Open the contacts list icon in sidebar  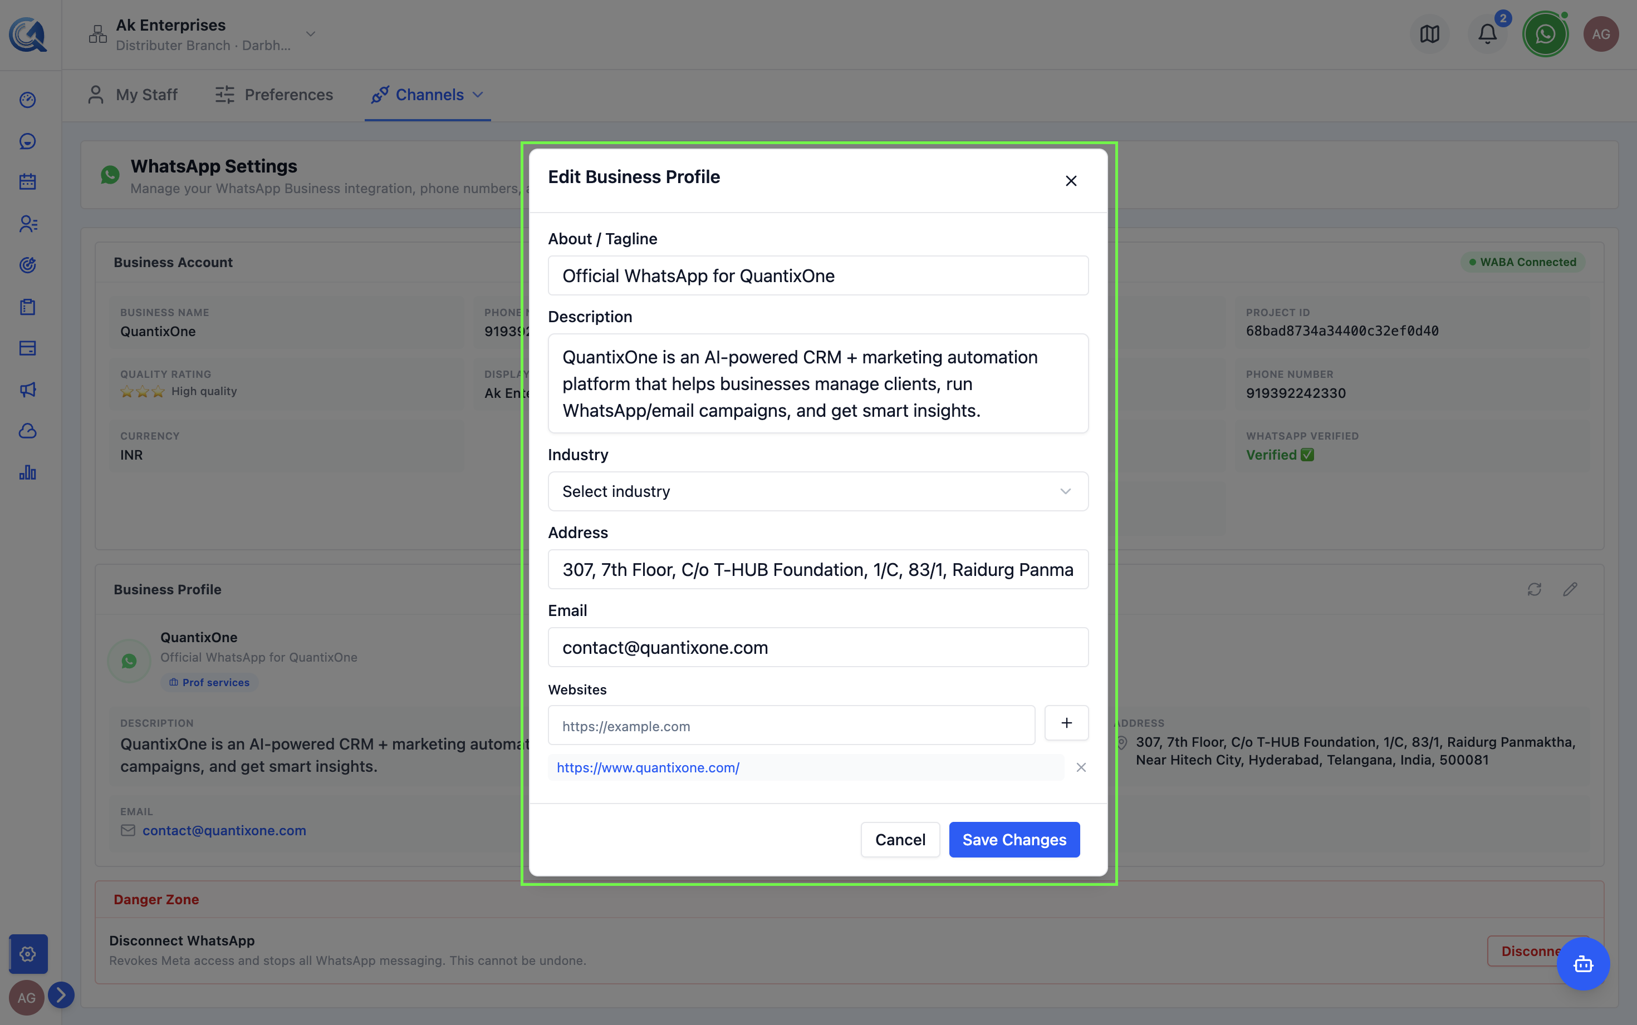pos(27,224)
